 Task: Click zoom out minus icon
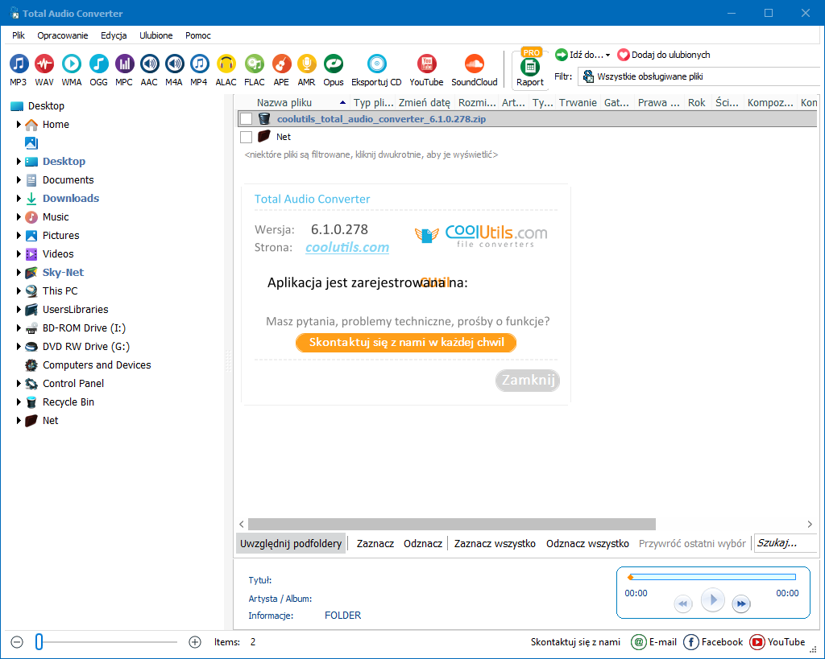18,642
